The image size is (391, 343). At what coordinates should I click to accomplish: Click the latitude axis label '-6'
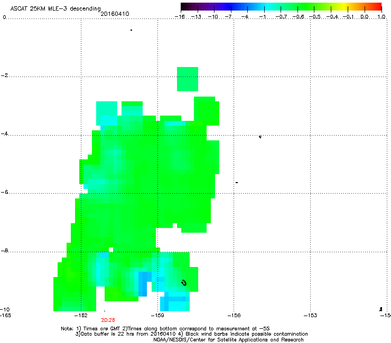click(x=4, y=192)
